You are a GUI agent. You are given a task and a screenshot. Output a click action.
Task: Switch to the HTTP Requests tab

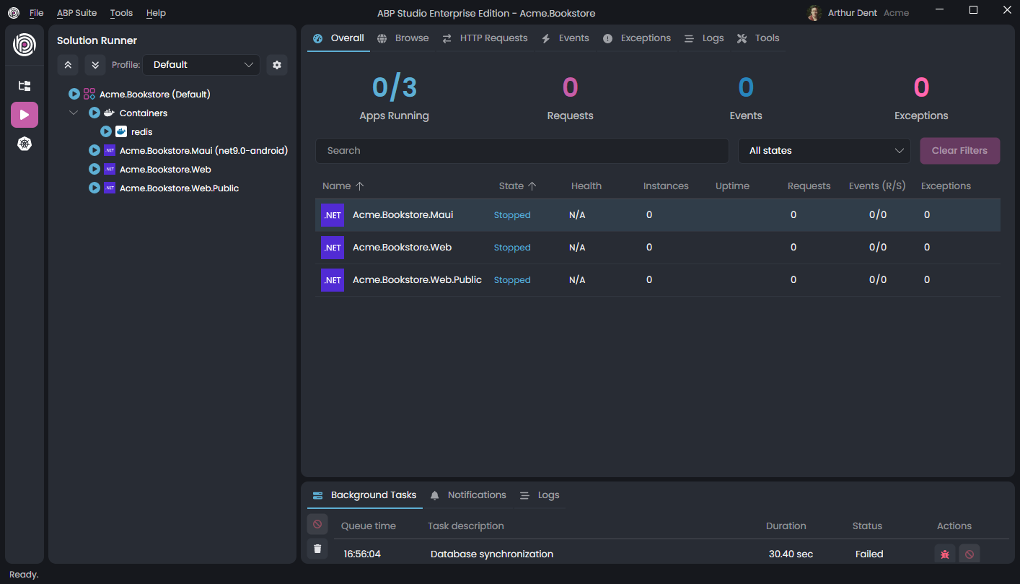coord(485,38)
